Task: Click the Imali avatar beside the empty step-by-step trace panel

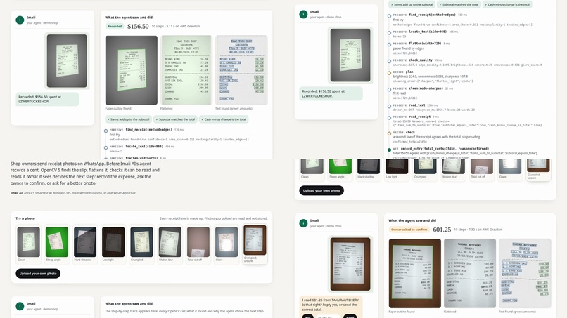Action: pyautogui.click(x=20, y=306)
